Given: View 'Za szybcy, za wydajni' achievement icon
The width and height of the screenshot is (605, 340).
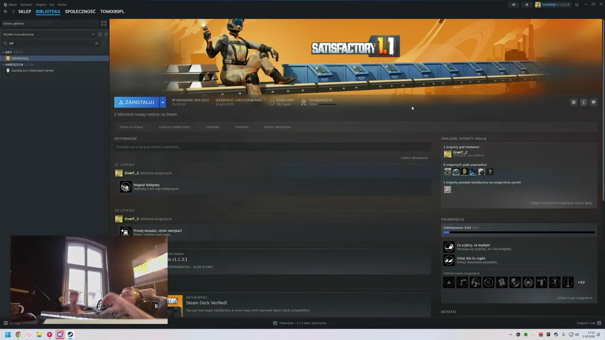Looking at the screenshot, I should [449, 247].
